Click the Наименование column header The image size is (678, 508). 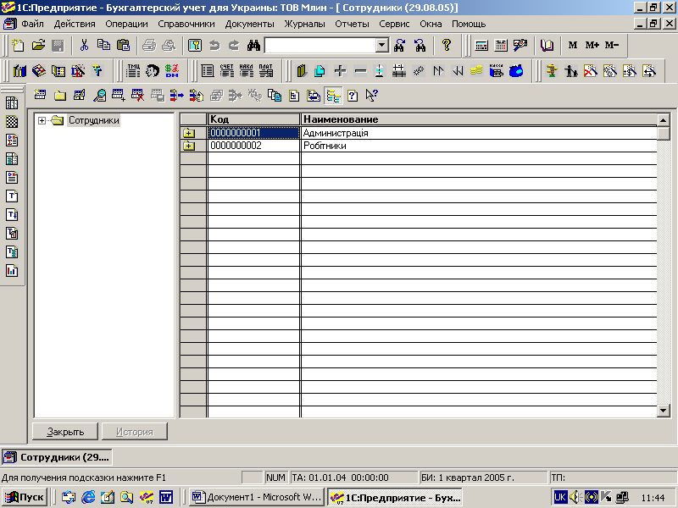point(479,119)
